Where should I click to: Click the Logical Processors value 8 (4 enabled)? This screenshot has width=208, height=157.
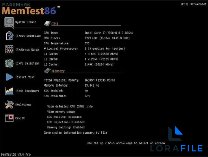pos(105,49)
